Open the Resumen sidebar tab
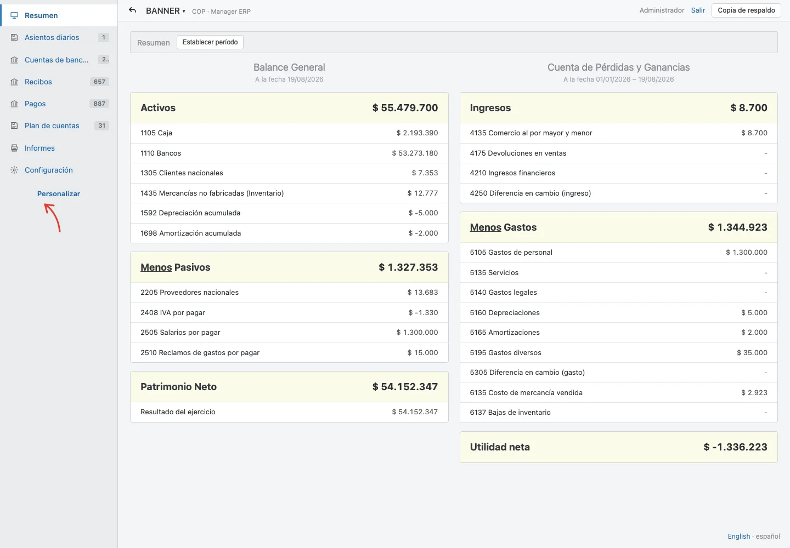This screenshot has height=548, width=790. (59, 15)
